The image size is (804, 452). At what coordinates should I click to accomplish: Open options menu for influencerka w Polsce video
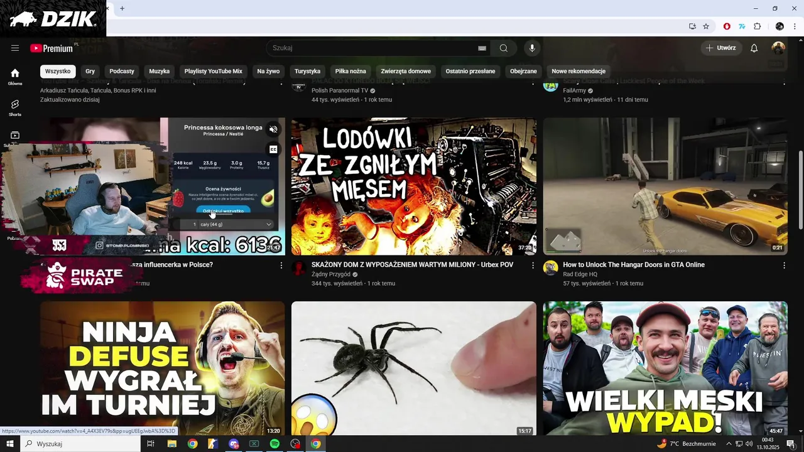[x=281, y=266]
